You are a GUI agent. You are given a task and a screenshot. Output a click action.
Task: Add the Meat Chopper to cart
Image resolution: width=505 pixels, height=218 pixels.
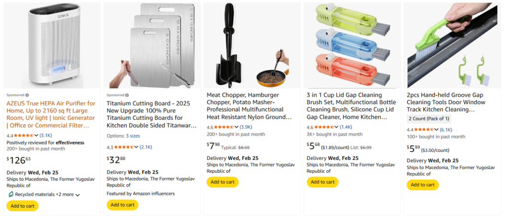coord(222,182)
